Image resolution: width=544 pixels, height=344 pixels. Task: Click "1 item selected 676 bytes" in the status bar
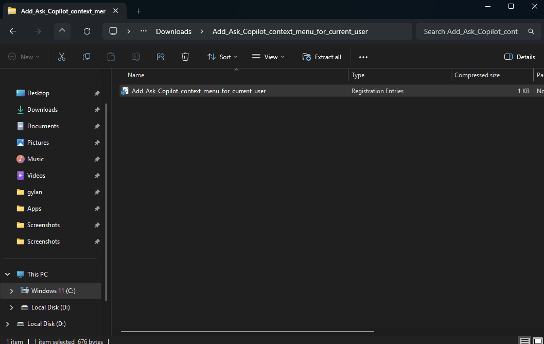point(68,341)
